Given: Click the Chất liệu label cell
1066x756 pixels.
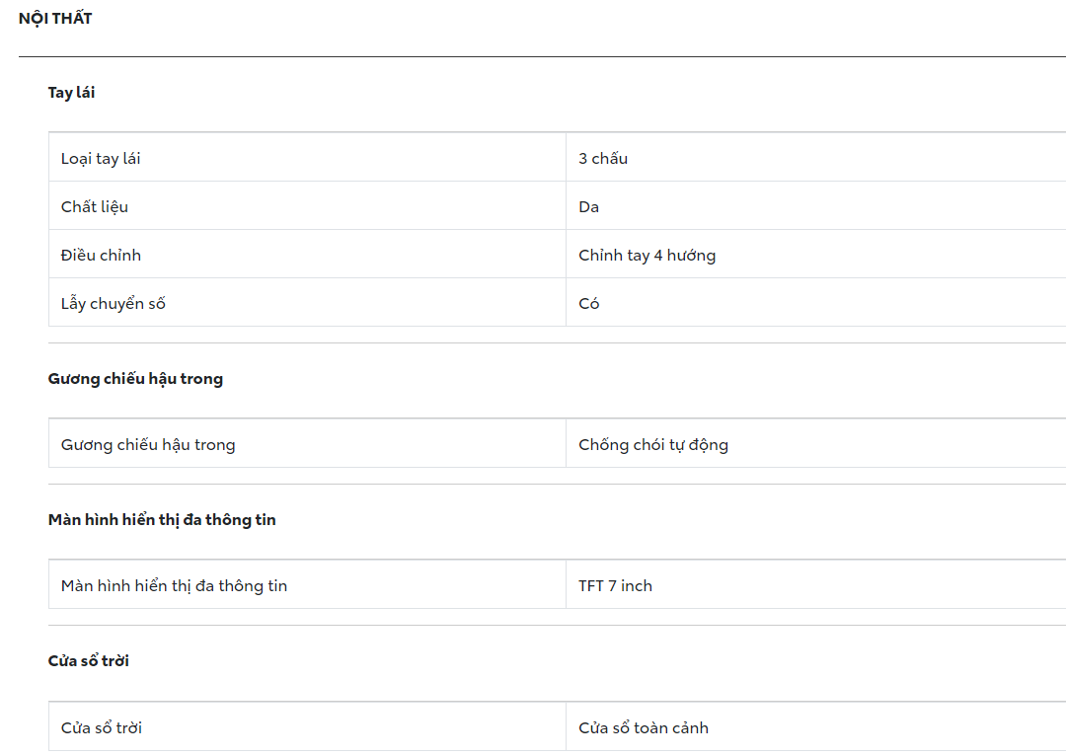Looking at the screenshot, I should (x=95, y=206).
